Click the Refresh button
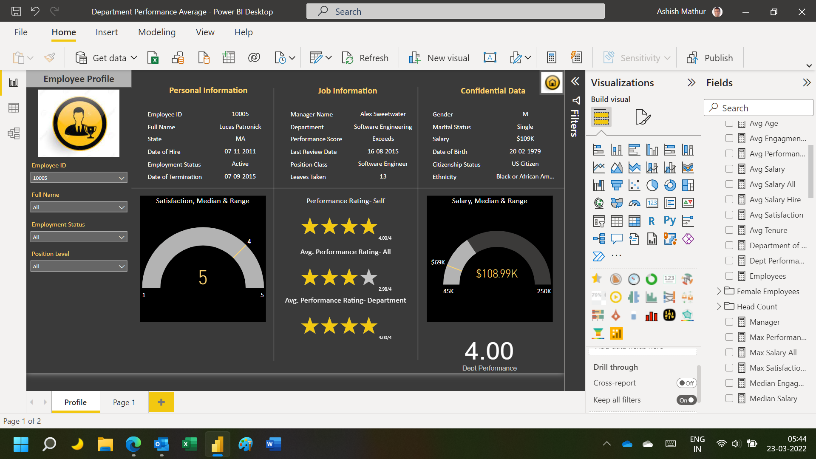Viewport: 816px width, 459px height. coord(365,58)
